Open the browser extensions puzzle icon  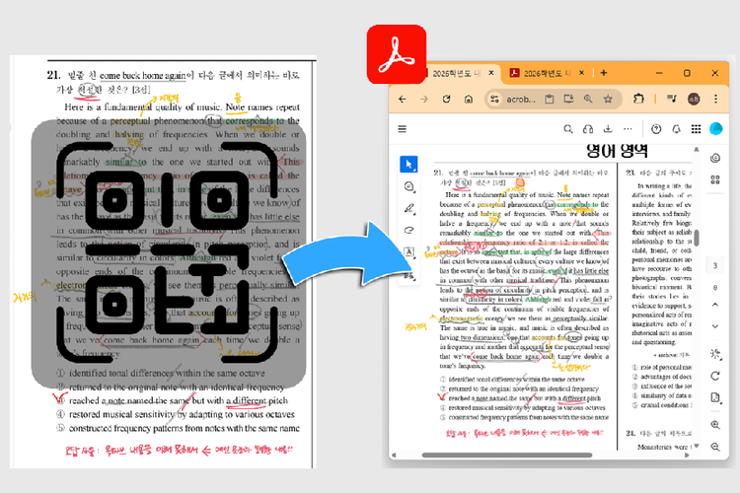[638, 99]
